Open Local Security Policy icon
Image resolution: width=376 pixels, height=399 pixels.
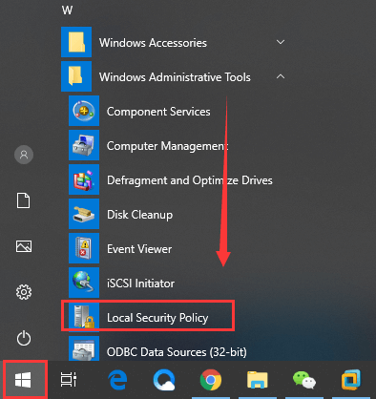pyautogui.click(x=84, y=317)
